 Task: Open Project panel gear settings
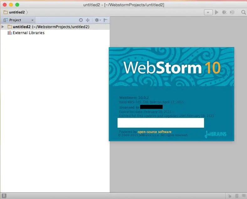point(98,20)
